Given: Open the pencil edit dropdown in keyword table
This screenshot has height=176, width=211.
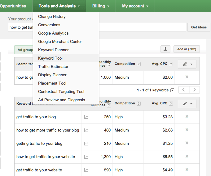Looking at the screenshot, I should tap(187, 103).
